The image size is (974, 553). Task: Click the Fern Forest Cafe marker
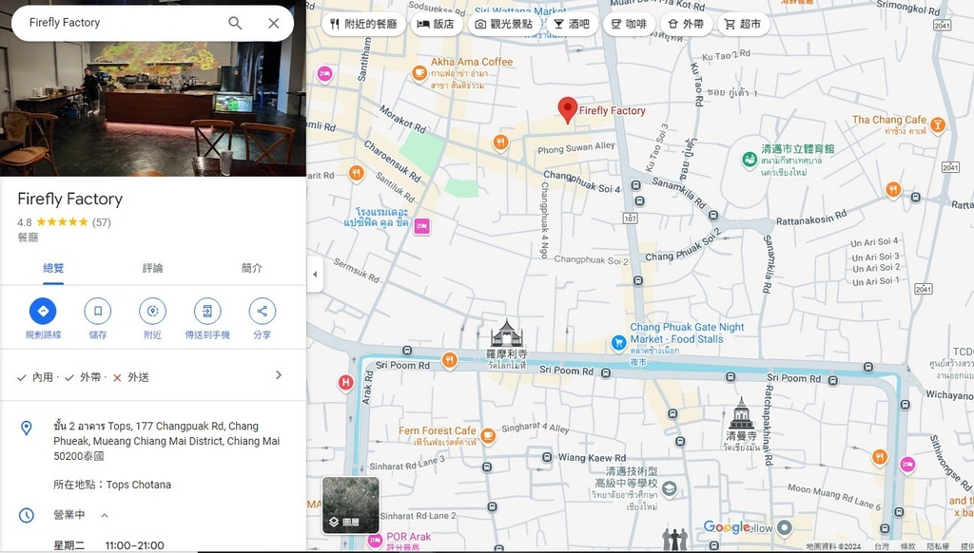pyautogui.click(x=488, y=435)
